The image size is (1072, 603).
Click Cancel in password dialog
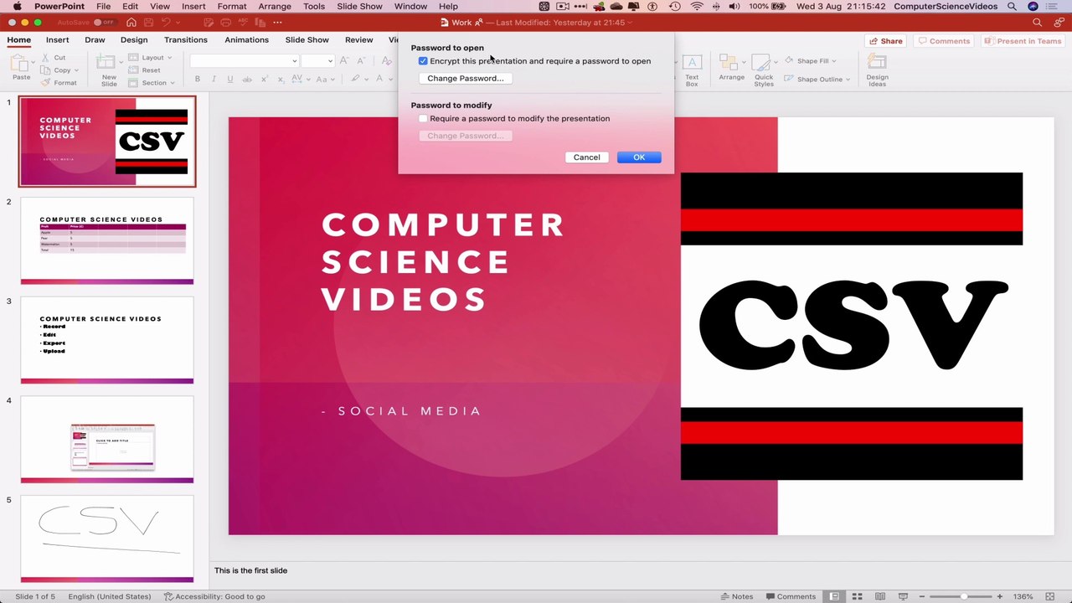point(587,157)
